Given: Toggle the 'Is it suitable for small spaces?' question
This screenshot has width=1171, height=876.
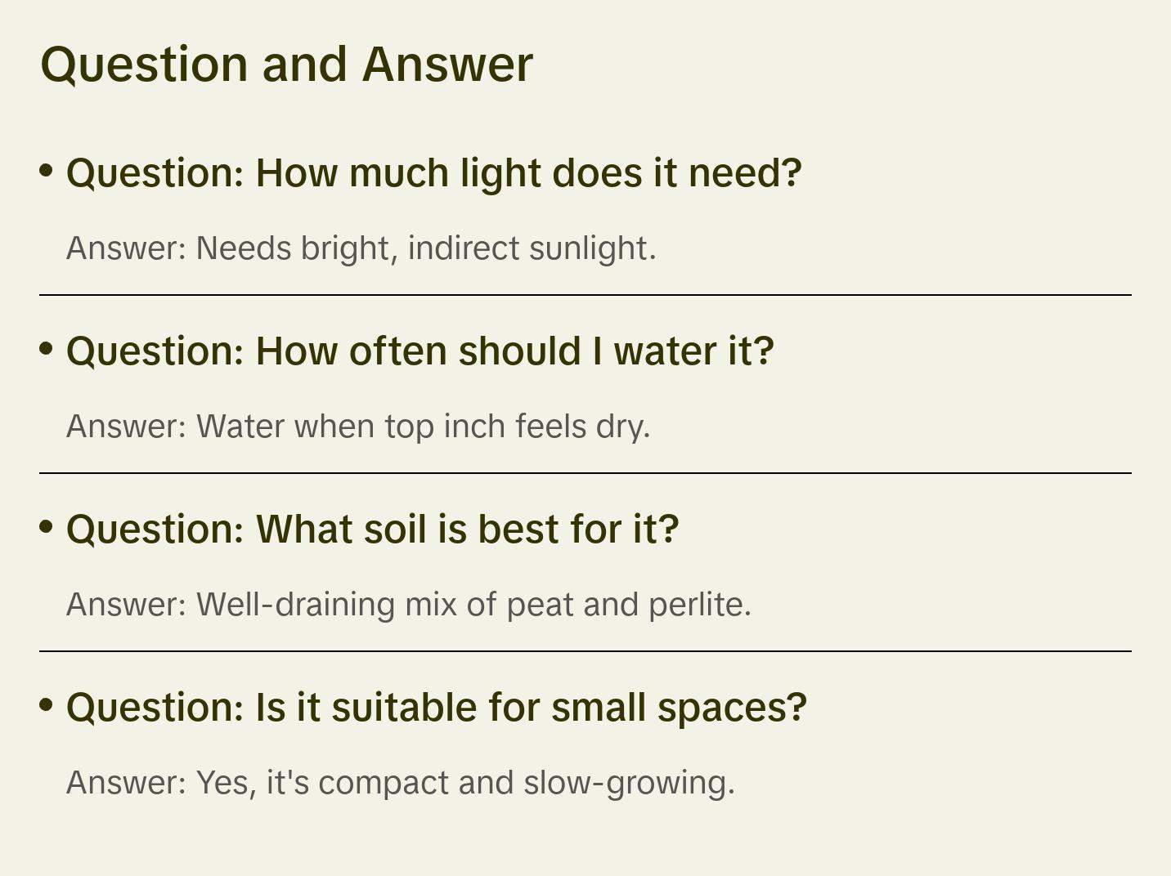Looking at the screenshot, I should [x=436, y=708].
